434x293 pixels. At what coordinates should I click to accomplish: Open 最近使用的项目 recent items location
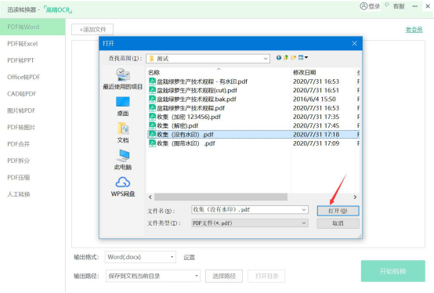123,79
